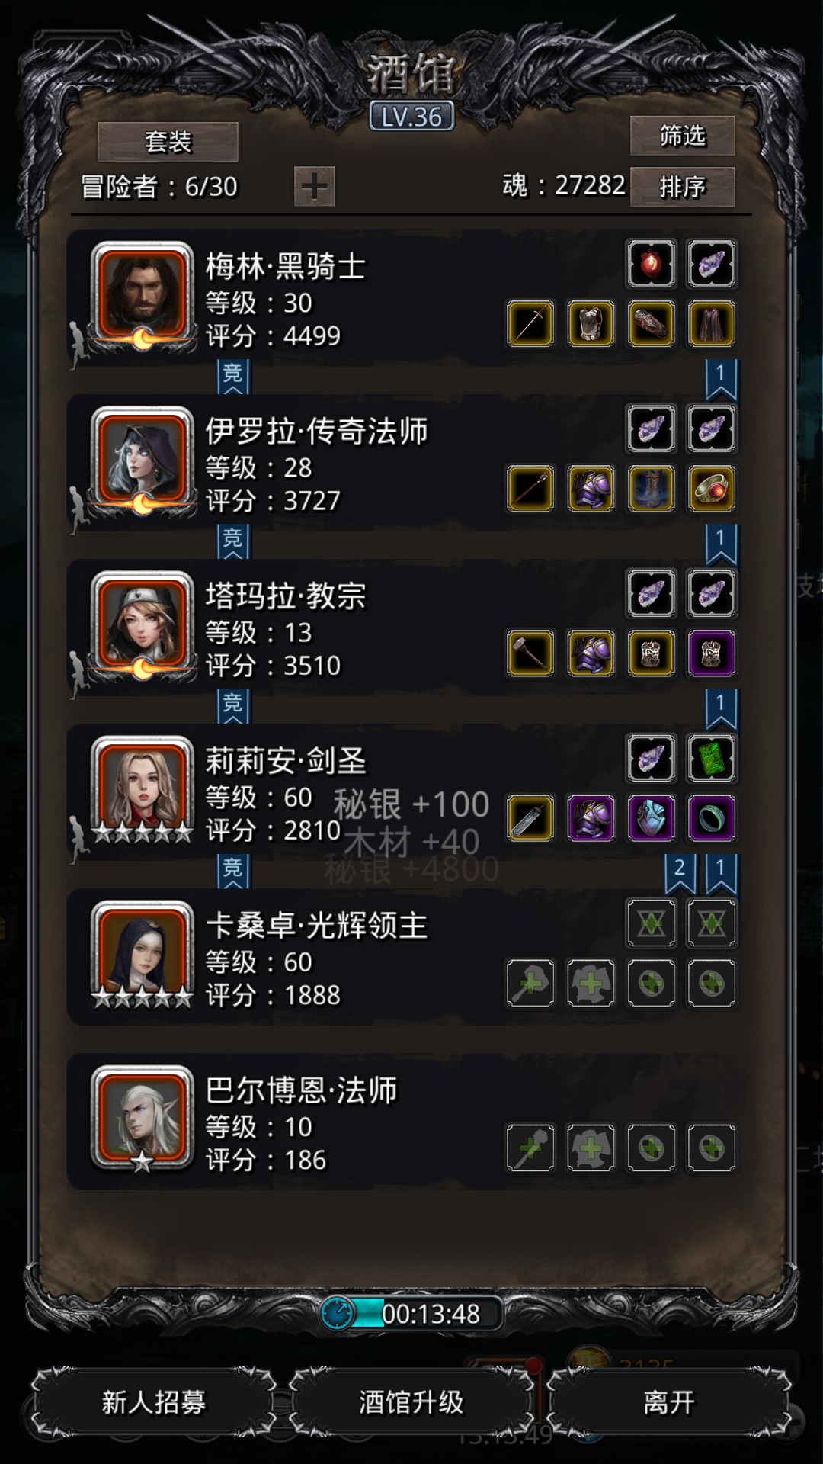Viewport: 823px width, 1464px height.
Task: Open 伊罗拉·传奇法师's ruby ring slot
Action: (x=712, y=488)
